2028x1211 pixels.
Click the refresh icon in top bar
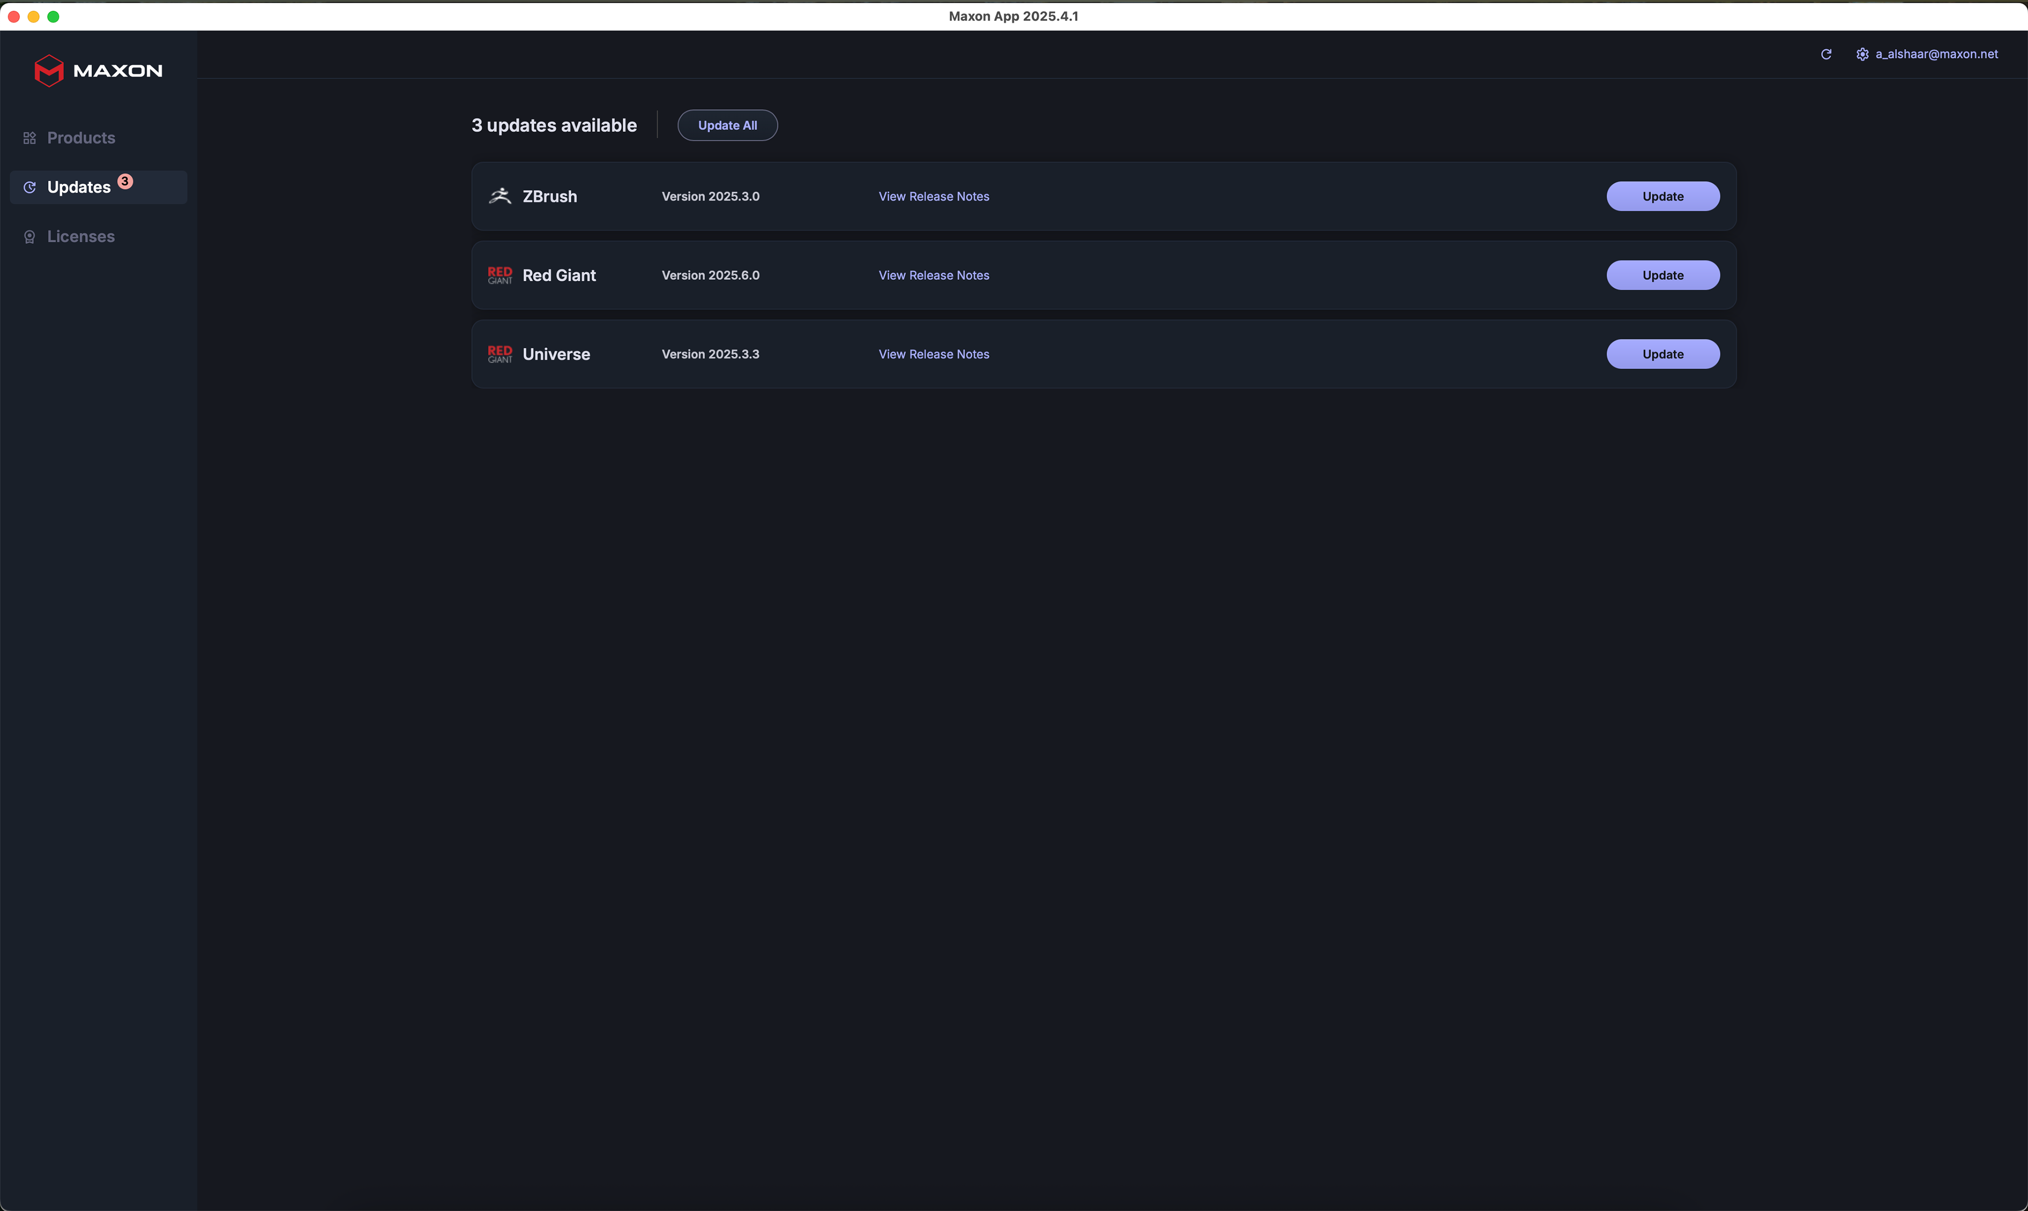click(1826, 54)
